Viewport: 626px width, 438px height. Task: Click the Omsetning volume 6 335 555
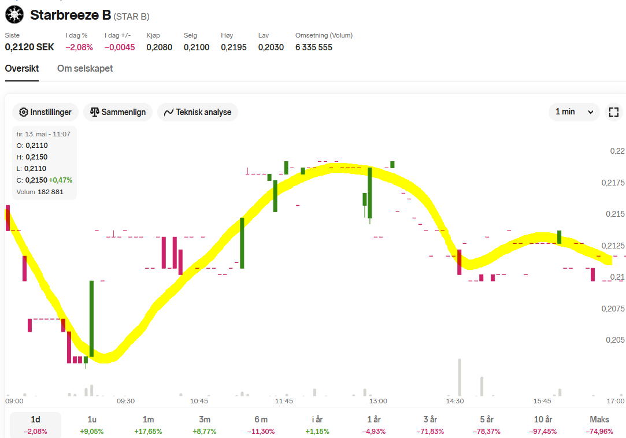click(x=314, y=47)
